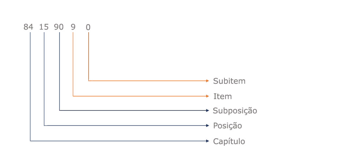Click the arrowhead pointing to Subitem

[208, 80]
